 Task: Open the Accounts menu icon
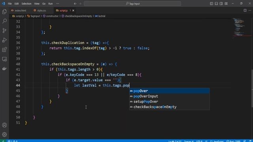click(4, 125)
